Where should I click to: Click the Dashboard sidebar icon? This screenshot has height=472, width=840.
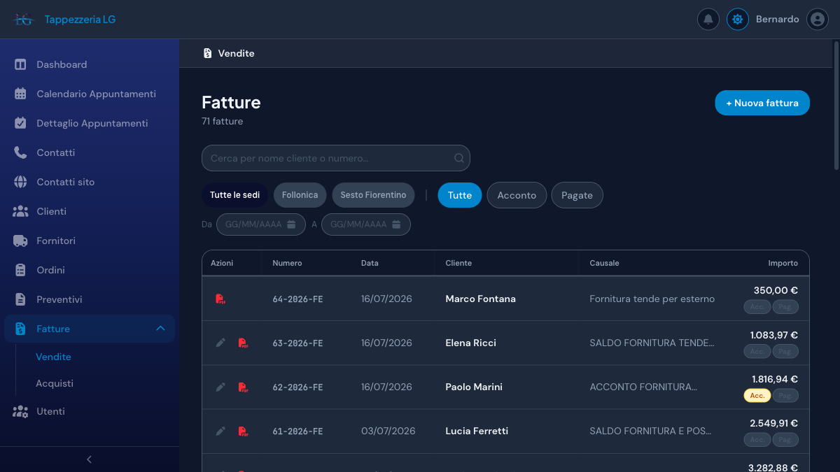(20, 64)
